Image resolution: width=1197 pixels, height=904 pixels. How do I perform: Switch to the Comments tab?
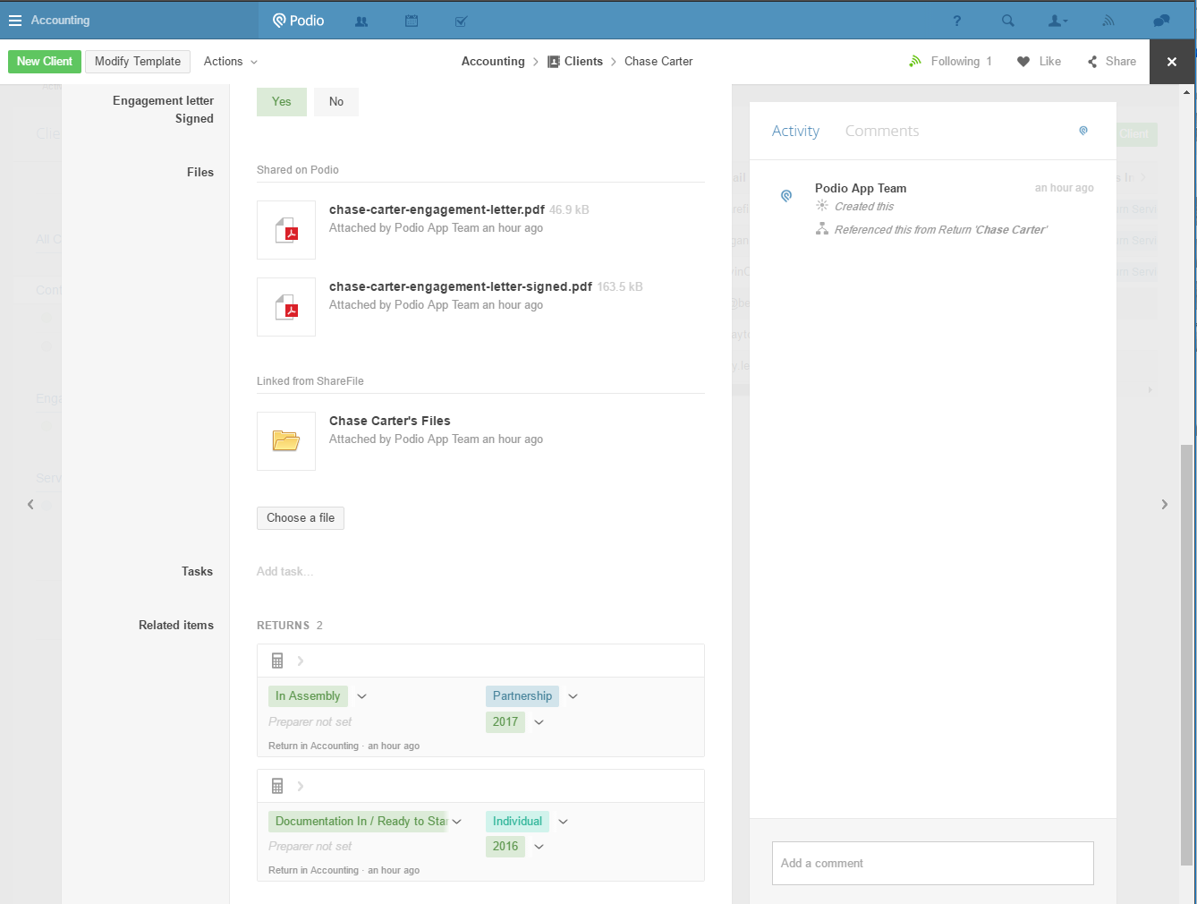(x=881, y=131)
